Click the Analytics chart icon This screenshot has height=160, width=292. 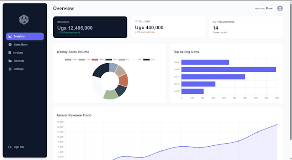click(10, 37)
